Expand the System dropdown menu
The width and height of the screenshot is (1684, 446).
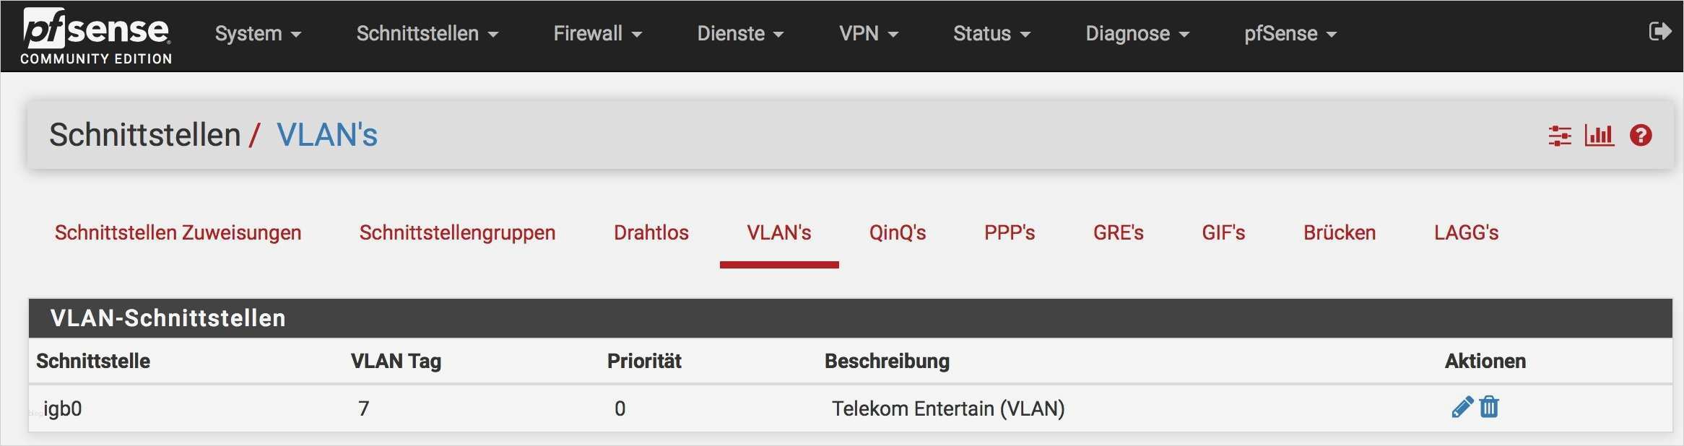[x=258, y=34]
